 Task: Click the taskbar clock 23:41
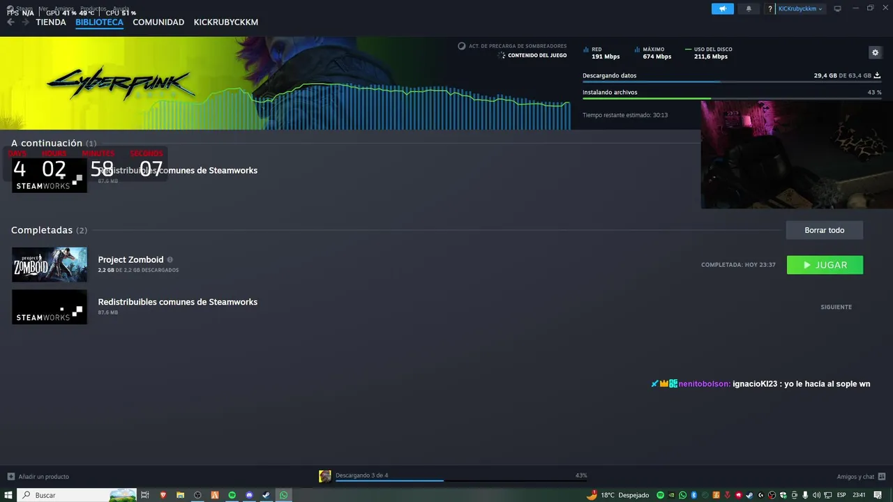pyautogui.click(x=859, y=495)
